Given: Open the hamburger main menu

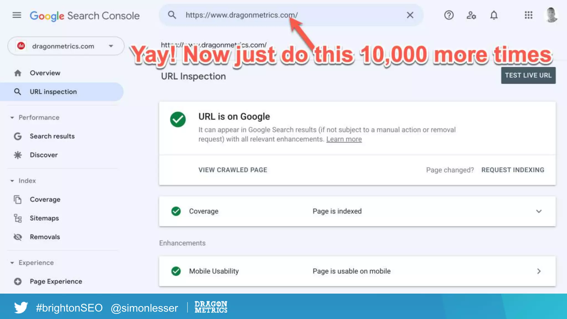Looking at the screenshot, I should 17,15.
